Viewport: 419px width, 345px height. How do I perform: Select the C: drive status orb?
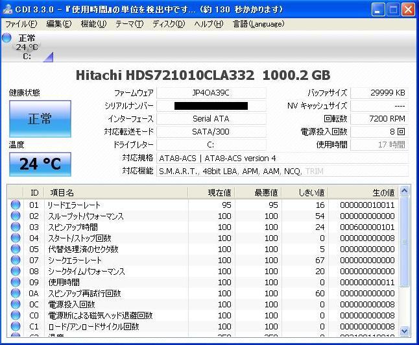[6, 38]
